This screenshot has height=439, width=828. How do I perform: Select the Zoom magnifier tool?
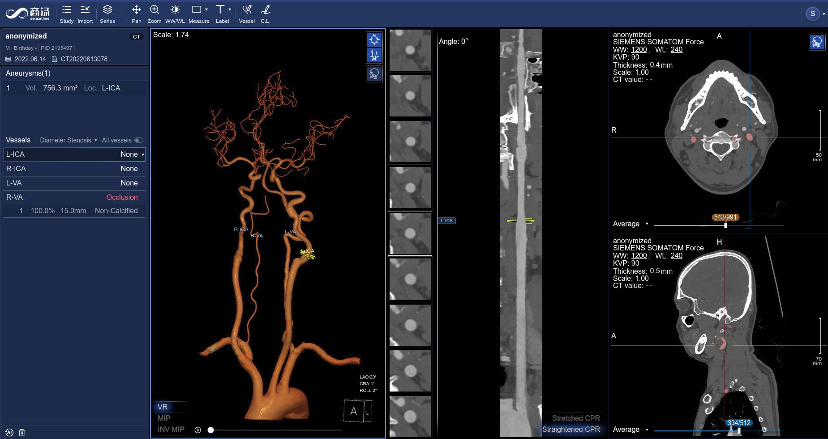pyautogui.click(x=154, y=14)
